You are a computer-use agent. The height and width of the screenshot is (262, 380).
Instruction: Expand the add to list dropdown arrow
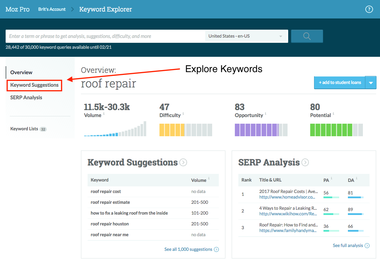click(x=371, y=83)
